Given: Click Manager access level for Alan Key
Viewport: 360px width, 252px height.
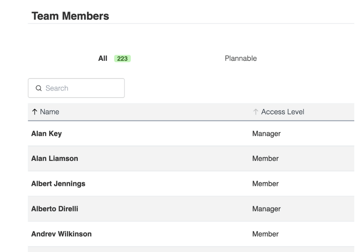Looking at the screenshot, I should (266, 134).
